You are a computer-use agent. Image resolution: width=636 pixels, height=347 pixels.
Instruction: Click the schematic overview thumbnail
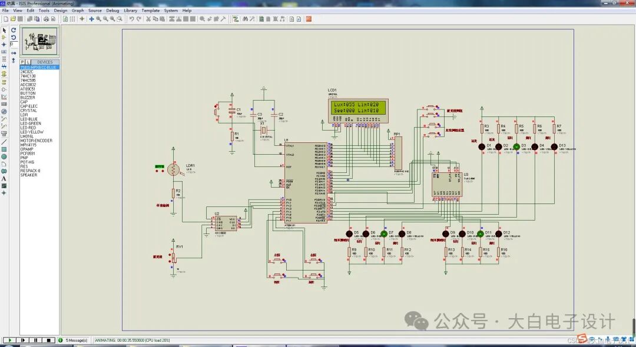click(39, 41)
